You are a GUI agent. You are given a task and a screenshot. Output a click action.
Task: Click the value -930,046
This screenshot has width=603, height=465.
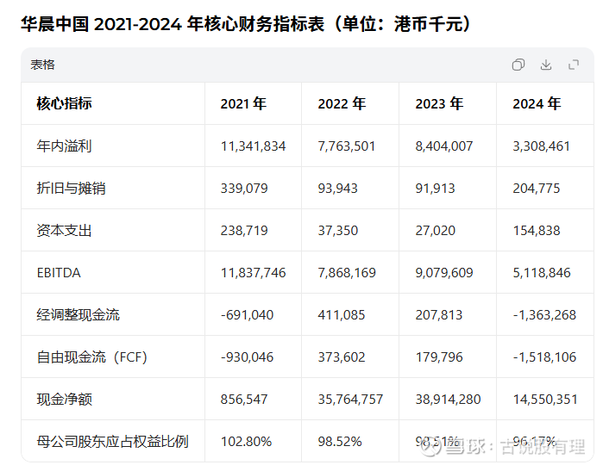coord(247,357)
